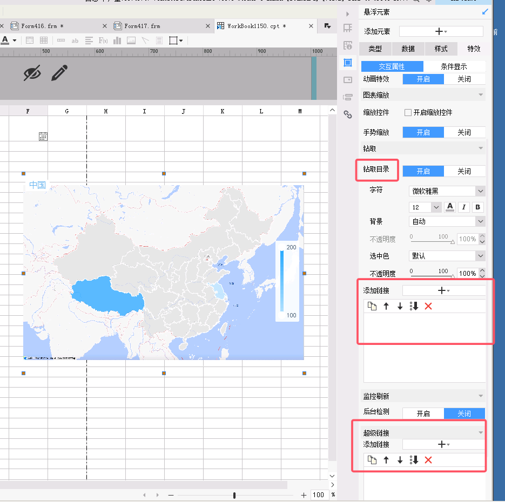Open the 微软雅黑 font dropdown
Viewport: 505px width, 502px height.
[x=447, y=191]
